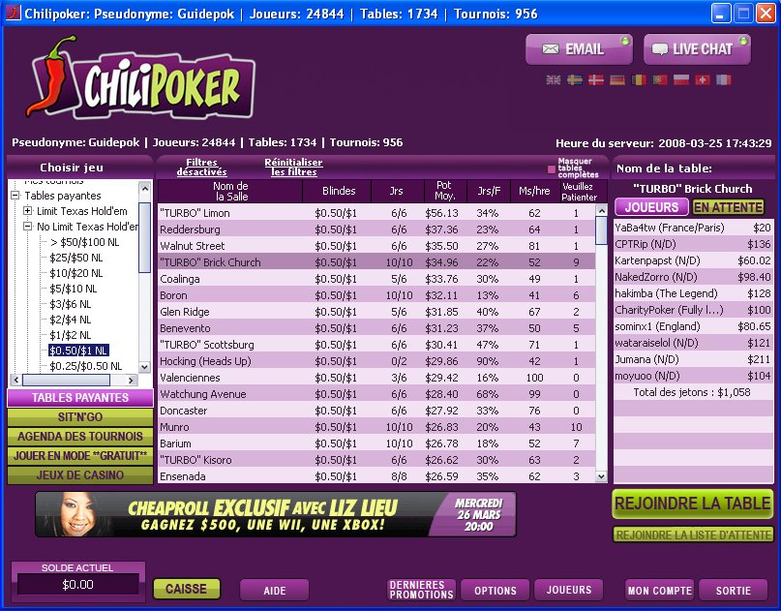Screen dimensions: 781x611
Task: Open AGENDA DES TOURNOIS section
Action: click(80, 437)
